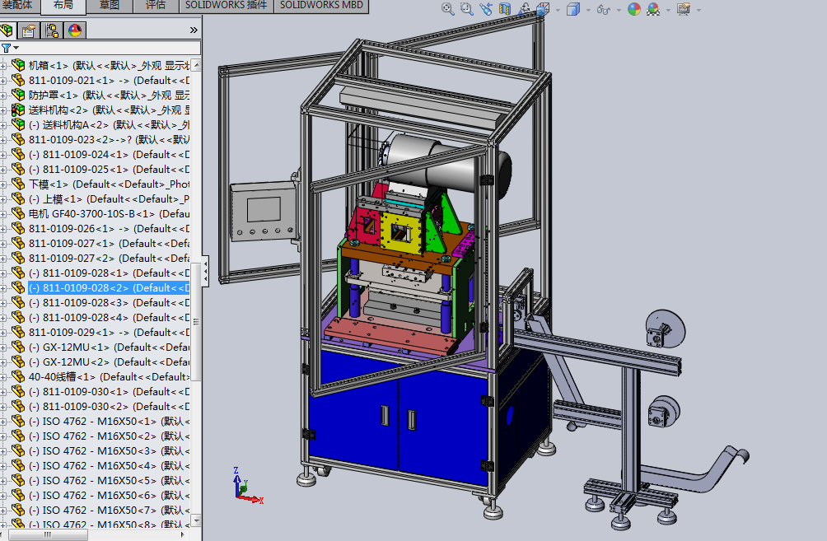Screen dimensions: 827x541
Task: Activate the Section View tool
Action: pyautogui.click(x=505, y=9)
